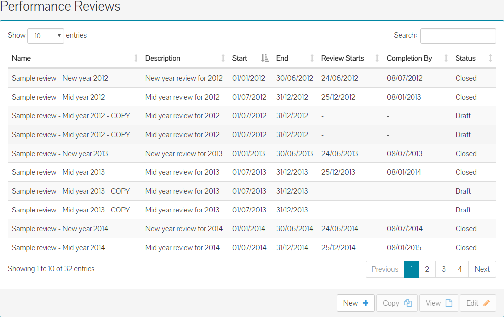
Task: Click the Copy button label
Action: [391, 303]
